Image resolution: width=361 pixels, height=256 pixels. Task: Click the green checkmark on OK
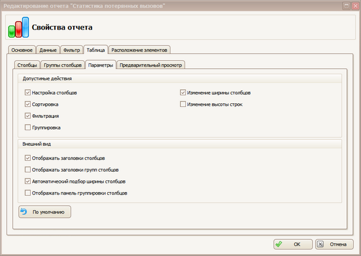279,244
